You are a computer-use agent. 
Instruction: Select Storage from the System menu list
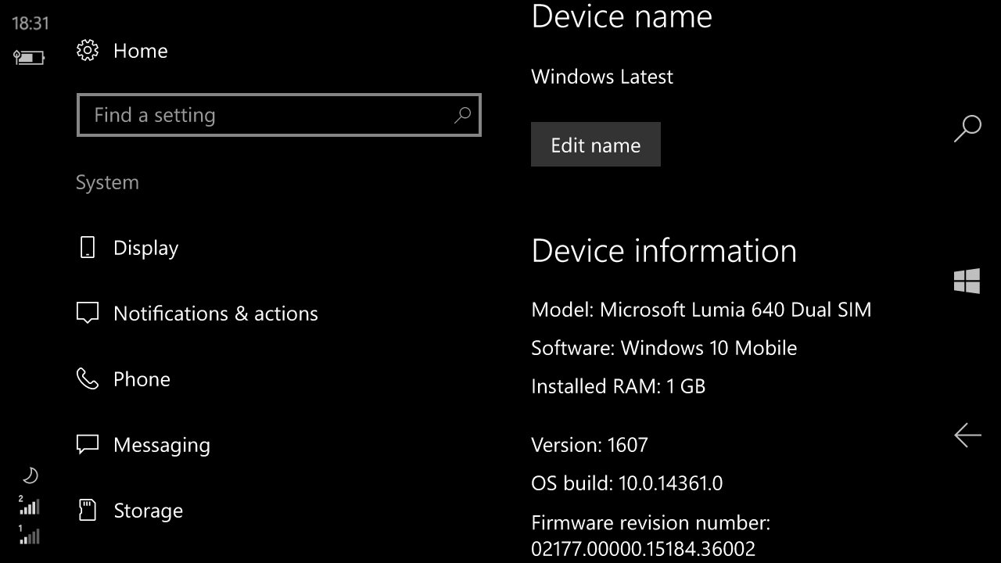(x=148, y=510)
